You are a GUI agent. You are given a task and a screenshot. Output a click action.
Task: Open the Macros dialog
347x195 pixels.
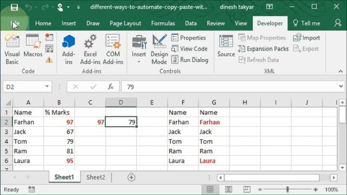(33, 45)
